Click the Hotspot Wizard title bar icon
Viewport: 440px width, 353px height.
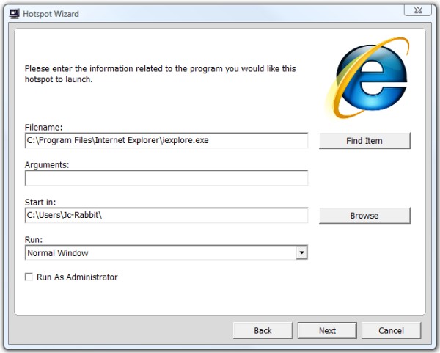(15, 14)
